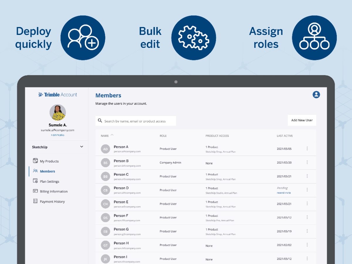Select the name Person A
The image size is (352, 264).
click(x=121, y=147)
